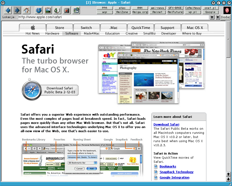Click the forward arrow toolbar icon

(x=17, y=10)
